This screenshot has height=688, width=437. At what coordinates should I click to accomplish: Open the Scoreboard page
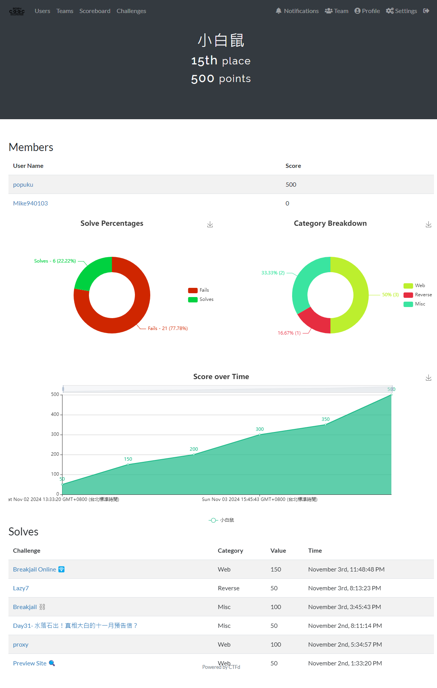(x=95, y=11)
